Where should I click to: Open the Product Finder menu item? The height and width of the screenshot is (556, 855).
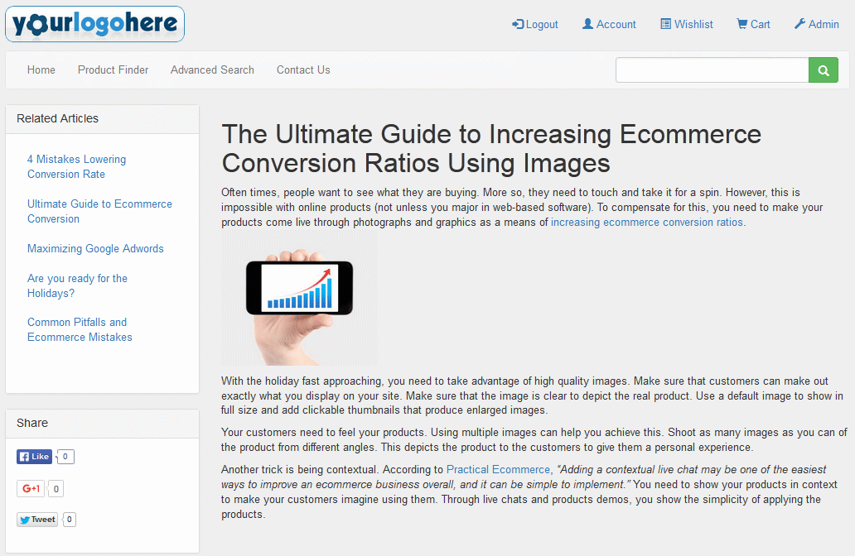click(114, 70)
